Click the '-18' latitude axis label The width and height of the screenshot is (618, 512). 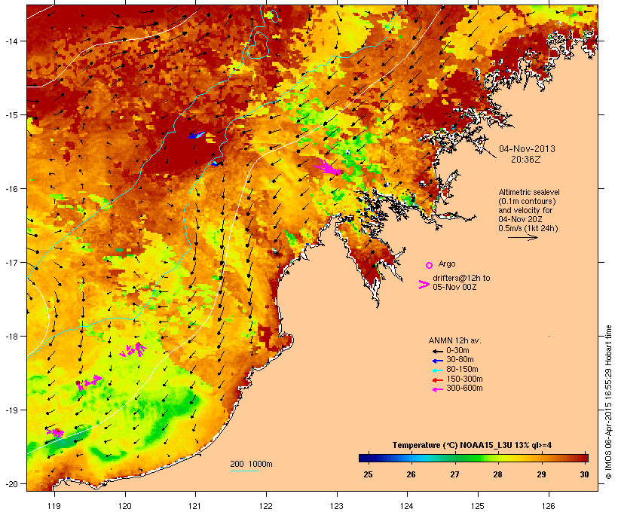tap(11, 337)
